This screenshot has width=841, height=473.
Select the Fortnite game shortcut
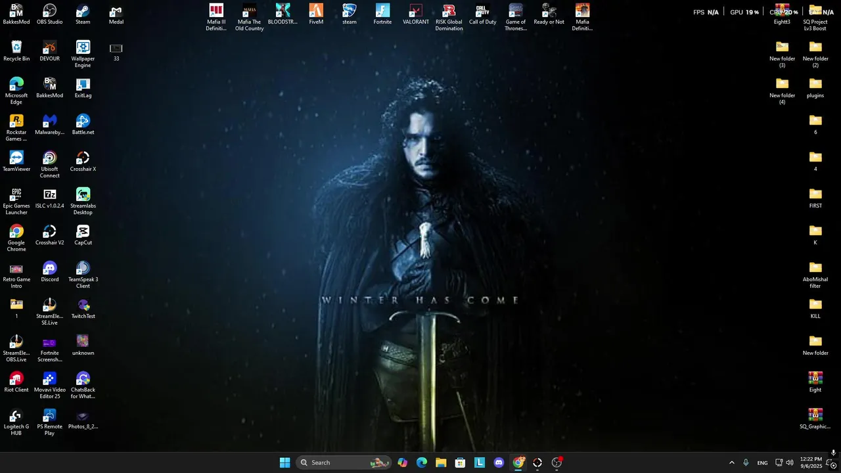[382, 14]
